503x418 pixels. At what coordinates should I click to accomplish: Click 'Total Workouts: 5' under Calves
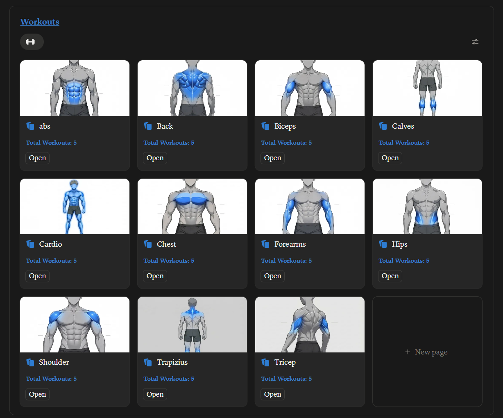click(404, 143)
